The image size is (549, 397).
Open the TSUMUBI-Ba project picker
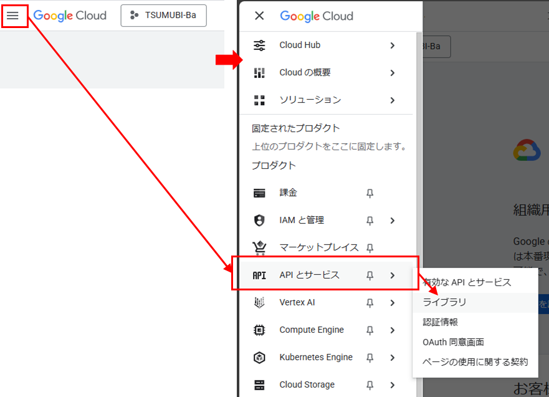pyautogui.click(x=163, y=16)
